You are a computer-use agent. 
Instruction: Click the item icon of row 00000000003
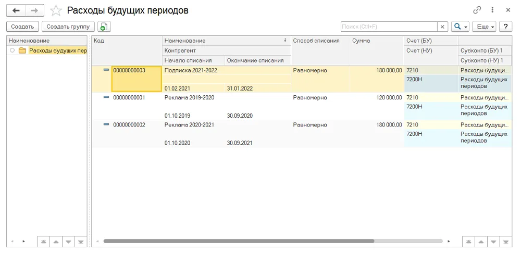[x=106, y=70]
